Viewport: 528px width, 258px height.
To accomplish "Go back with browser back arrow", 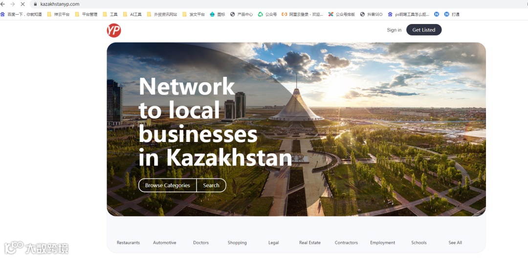I will point(3,4).
